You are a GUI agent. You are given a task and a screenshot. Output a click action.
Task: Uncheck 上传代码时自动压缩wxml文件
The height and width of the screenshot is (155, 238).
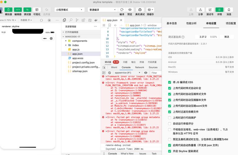(169, 106)
